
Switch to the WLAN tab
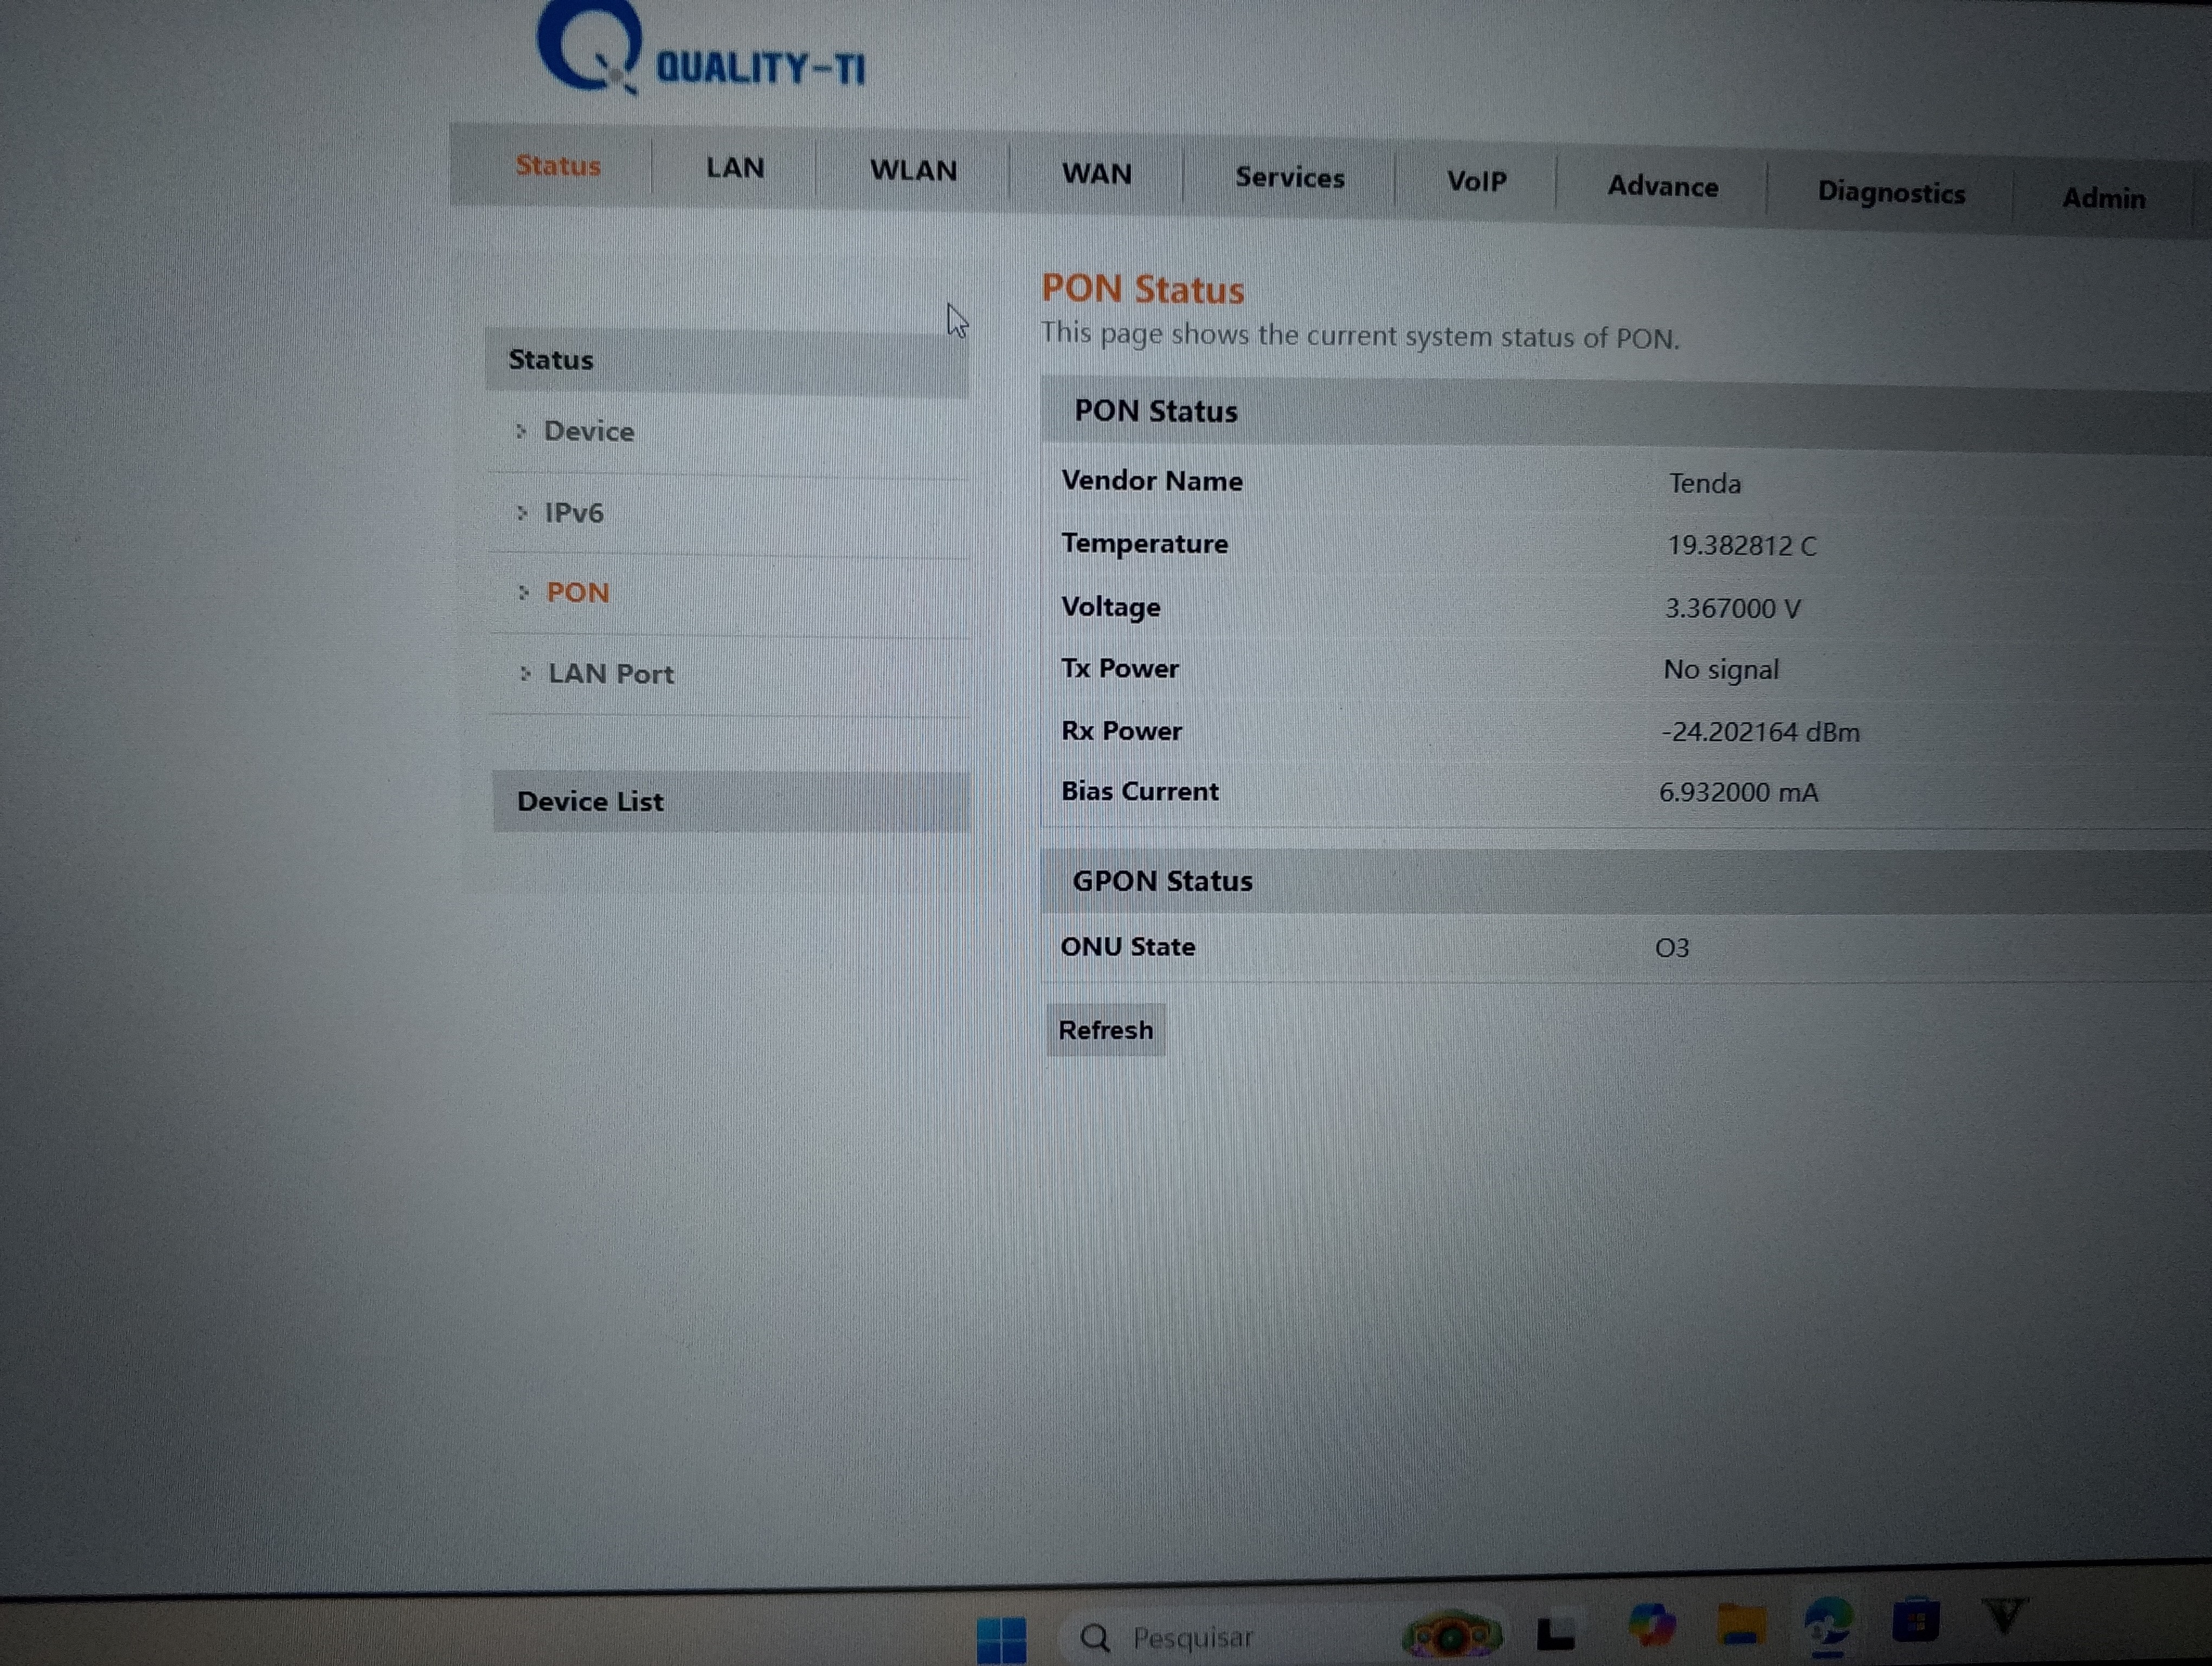tap(913, 171)
